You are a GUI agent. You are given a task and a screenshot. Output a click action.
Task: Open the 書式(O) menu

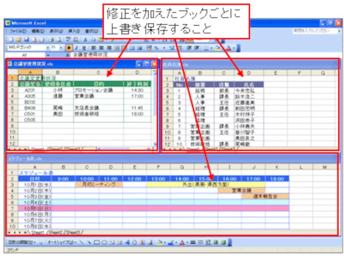pyautogui.click(x=91, y=31)
